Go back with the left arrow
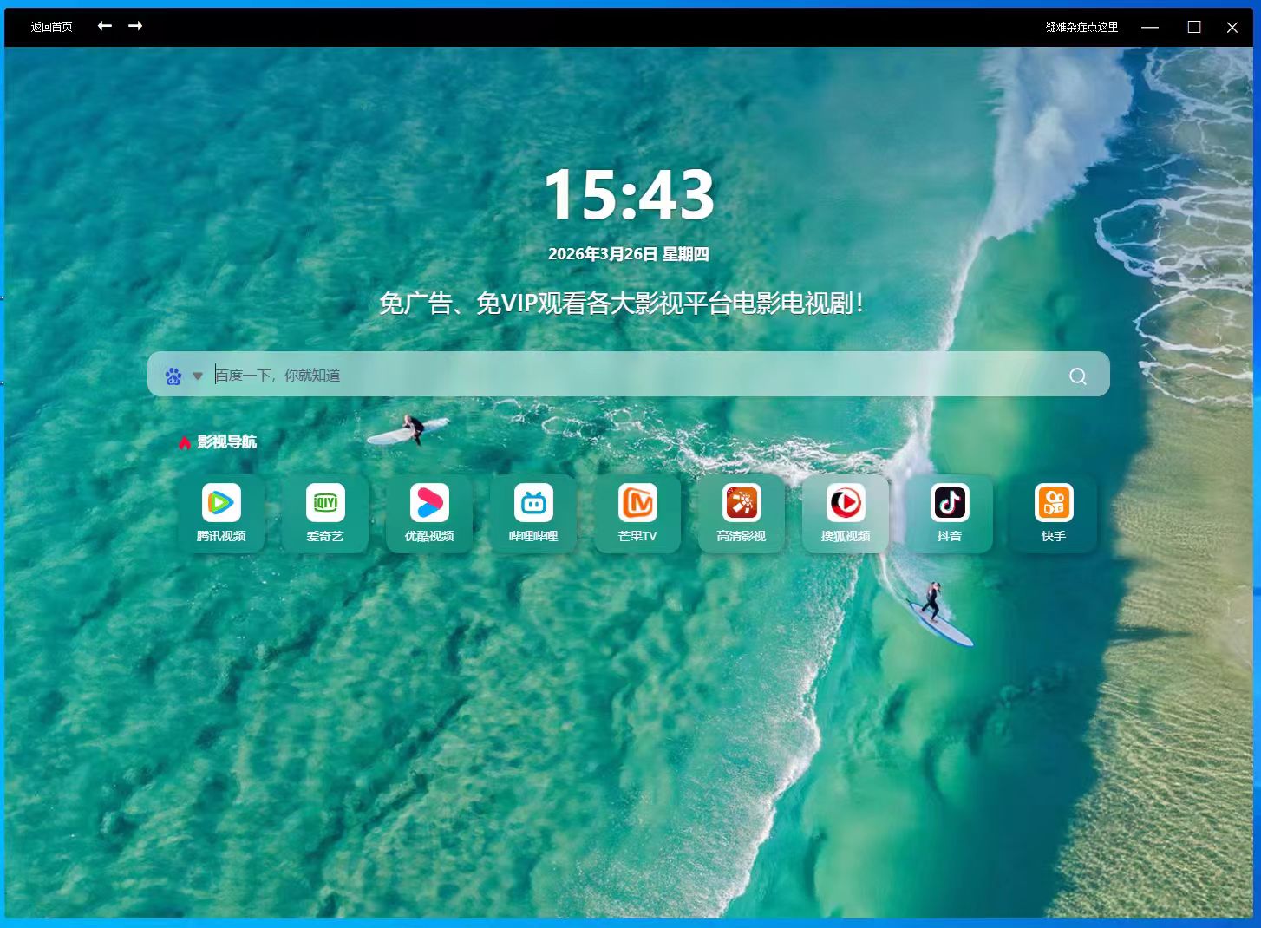Viewport: 1261px width, 928px height. 105,26
